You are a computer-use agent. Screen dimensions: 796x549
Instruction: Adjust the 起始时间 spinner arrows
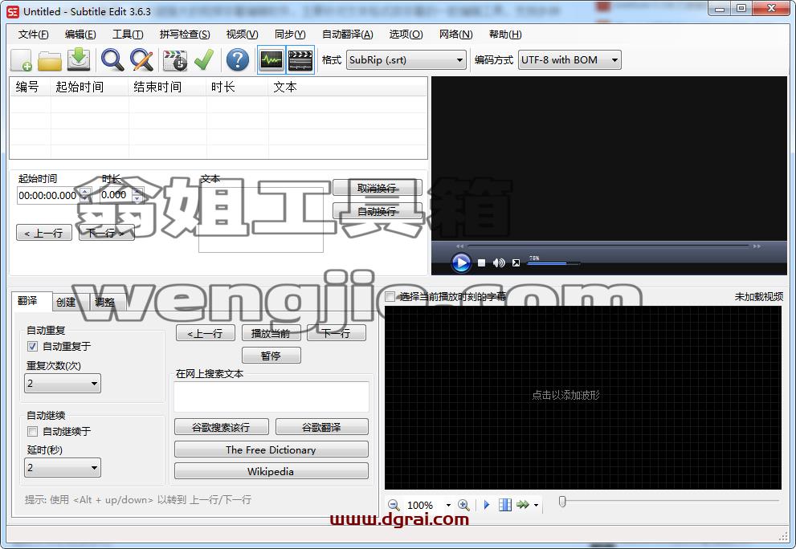coord(85,195)
